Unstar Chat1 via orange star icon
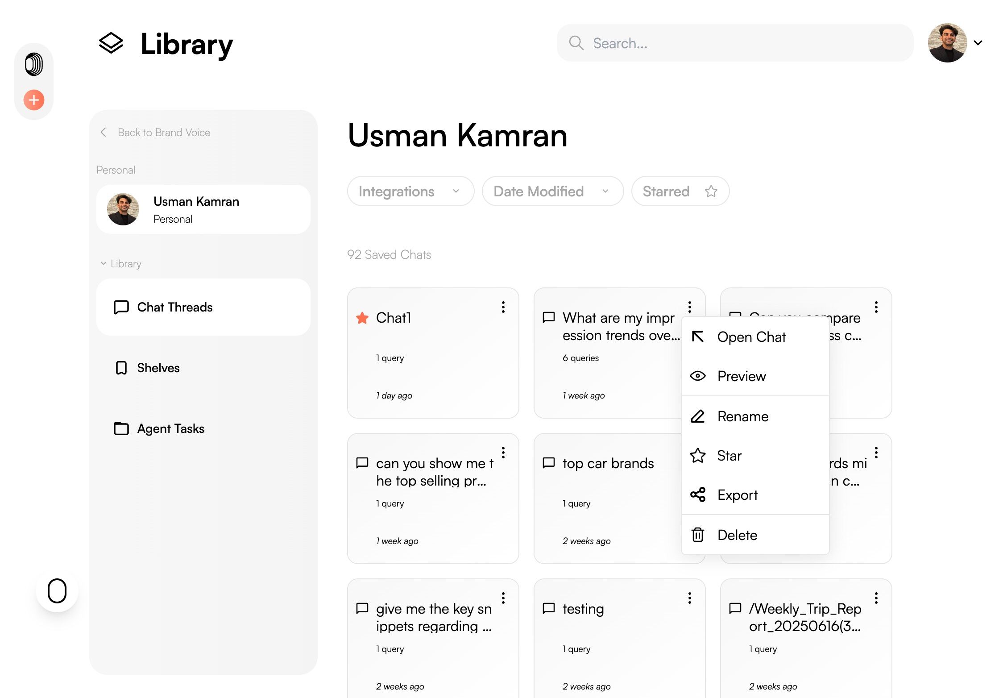1003x698 pixels. click(x=362, y=318)
